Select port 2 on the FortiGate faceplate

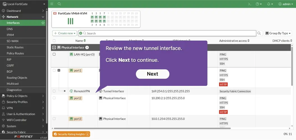[92, 21]
